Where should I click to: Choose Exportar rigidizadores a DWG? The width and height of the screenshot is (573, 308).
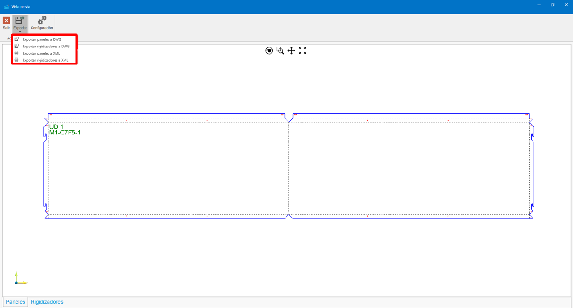point(46,47)
